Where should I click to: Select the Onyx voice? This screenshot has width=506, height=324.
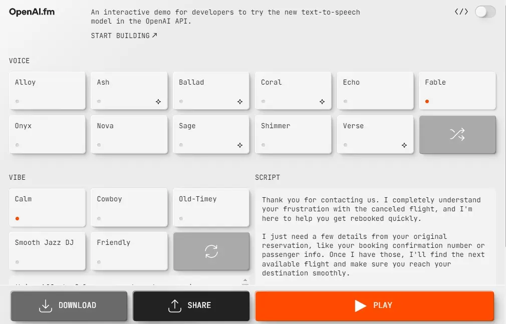tap(47, 134)
